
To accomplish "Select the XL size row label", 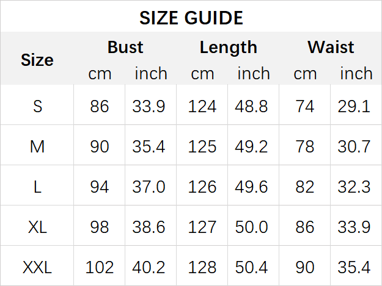I will coord(37,227).
